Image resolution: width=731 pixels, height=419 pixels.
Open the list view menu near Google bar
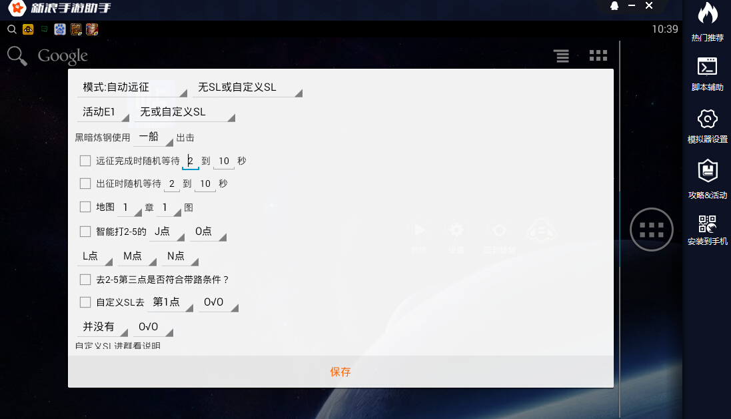(561, 55)
